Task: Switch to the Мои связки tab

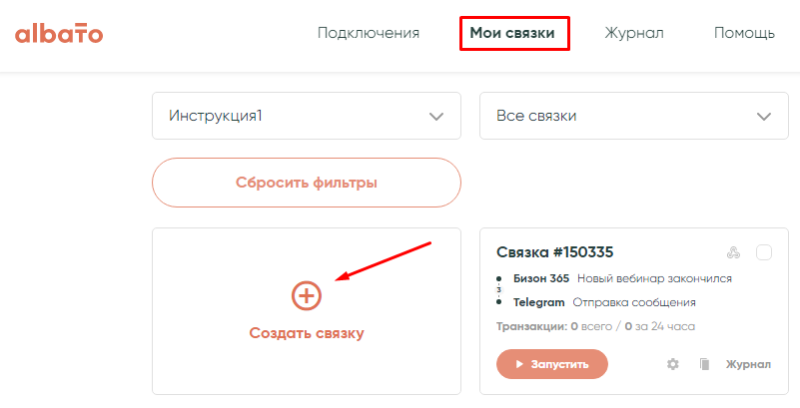Action: [514, 33]
